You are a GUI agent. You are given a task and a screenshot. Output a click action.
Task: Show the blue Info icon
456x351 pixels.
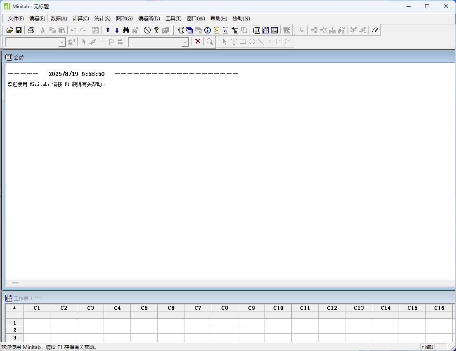tap(207, 30)
